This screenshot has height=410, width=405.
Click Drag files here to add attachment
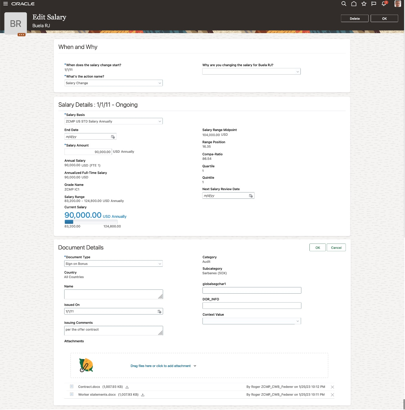[x=161, y=366]
